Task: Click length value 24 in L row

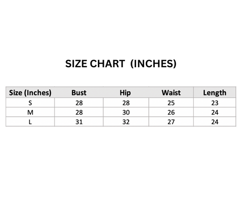Action: click(215, 122)
